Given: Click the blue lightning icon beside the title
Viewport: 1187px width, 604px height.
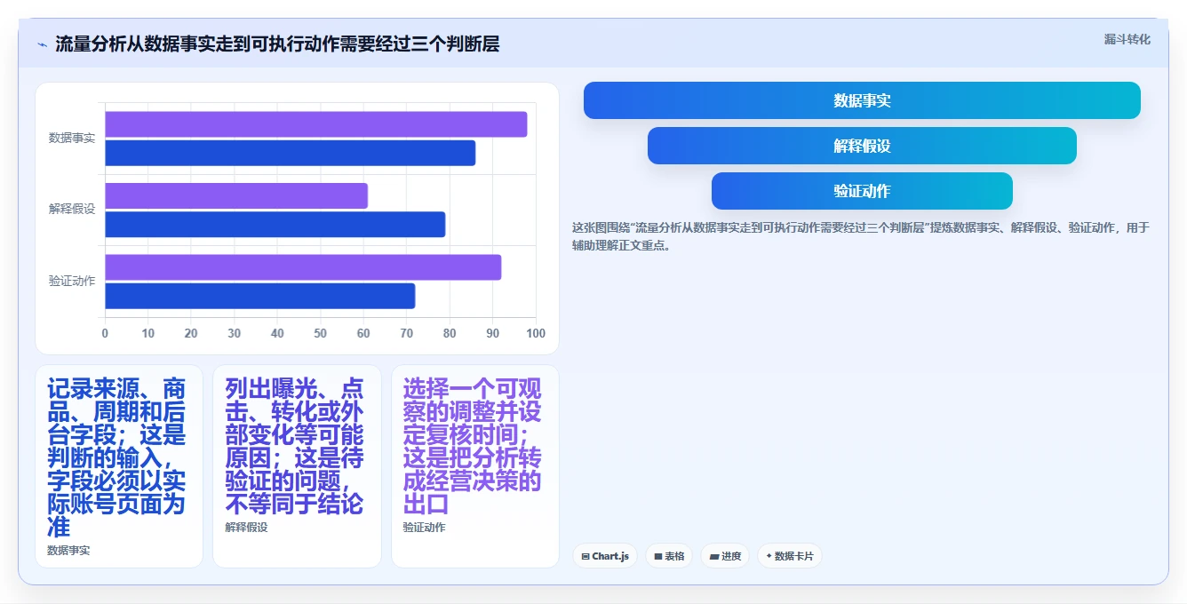Looking at the screenshot, I should 42,44.
